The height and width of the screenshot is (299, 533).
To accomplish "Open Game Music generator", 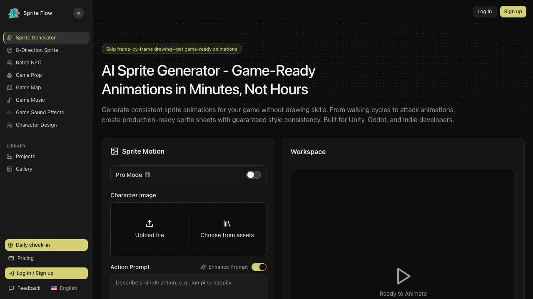I will pyautogui.click(x=46, y=100).
